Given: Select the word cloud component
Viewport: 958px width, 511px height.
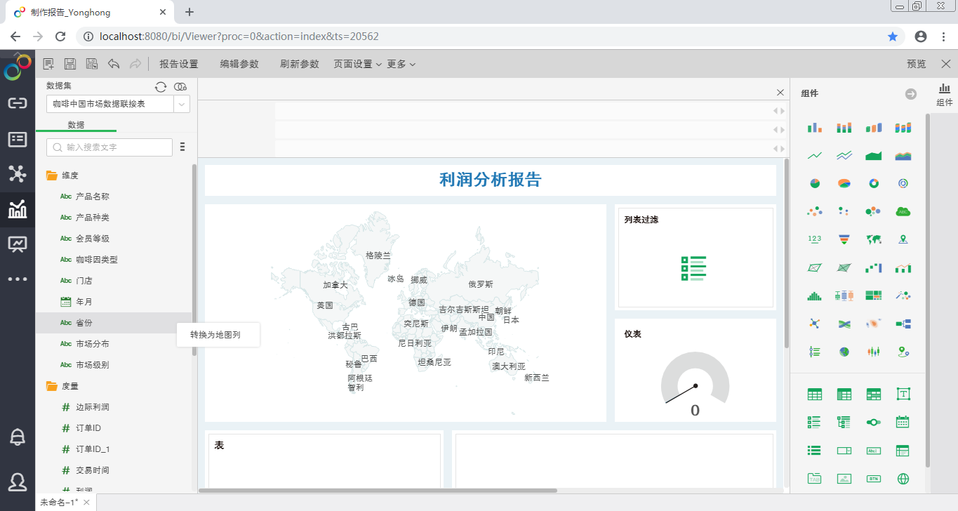Looking at the screenshot, I should [x=903, y=211].
